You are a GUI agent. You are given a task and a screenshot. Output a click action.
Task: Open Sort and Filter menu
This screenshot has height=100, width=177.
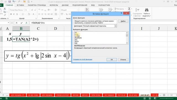coord(137,12)
